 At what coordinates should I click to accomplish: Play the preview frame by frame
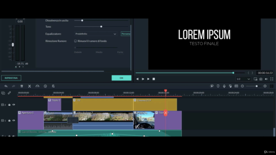click(143, 79)
